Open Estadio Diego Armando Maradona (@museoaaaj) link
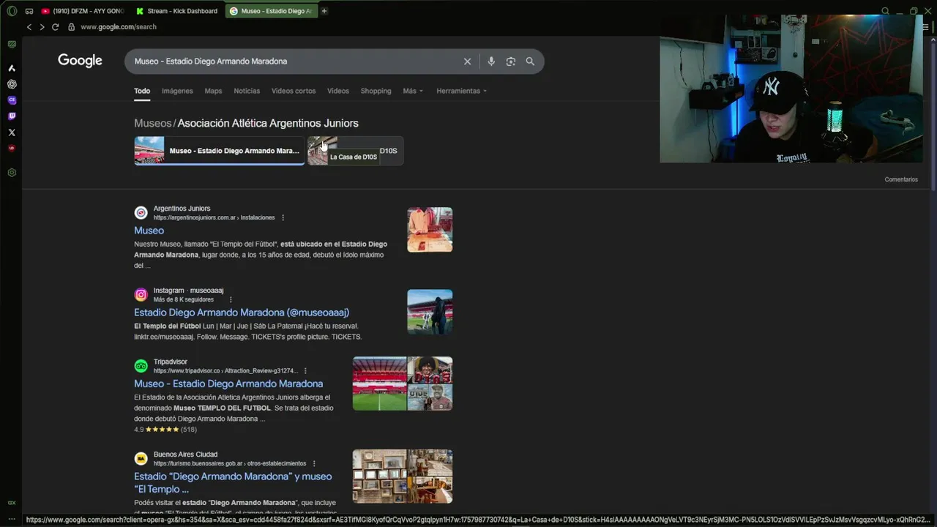 click(x=242, y=313)
